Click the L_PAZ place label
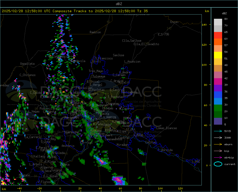The height and width of the screenshot is (192, 238). click(x=196, y=162)
